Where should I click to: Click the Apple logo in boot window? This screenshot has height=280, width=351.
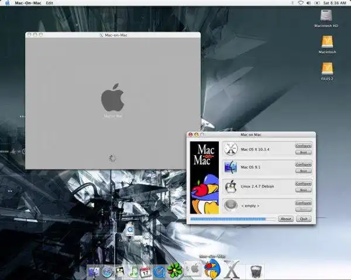[112, 97]
